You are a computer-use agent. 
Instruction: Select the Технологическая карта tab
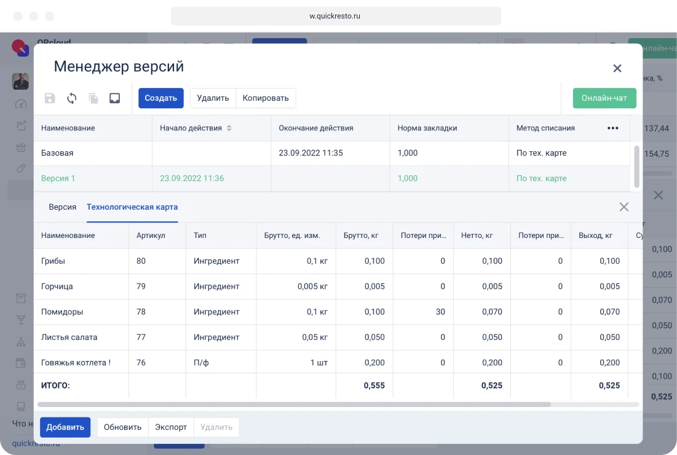pyautogui.click(x=132, y=207)
